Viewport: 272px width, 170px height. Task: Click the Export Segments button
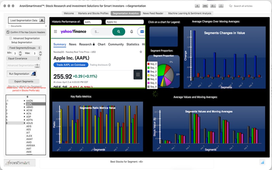(24, 81)
